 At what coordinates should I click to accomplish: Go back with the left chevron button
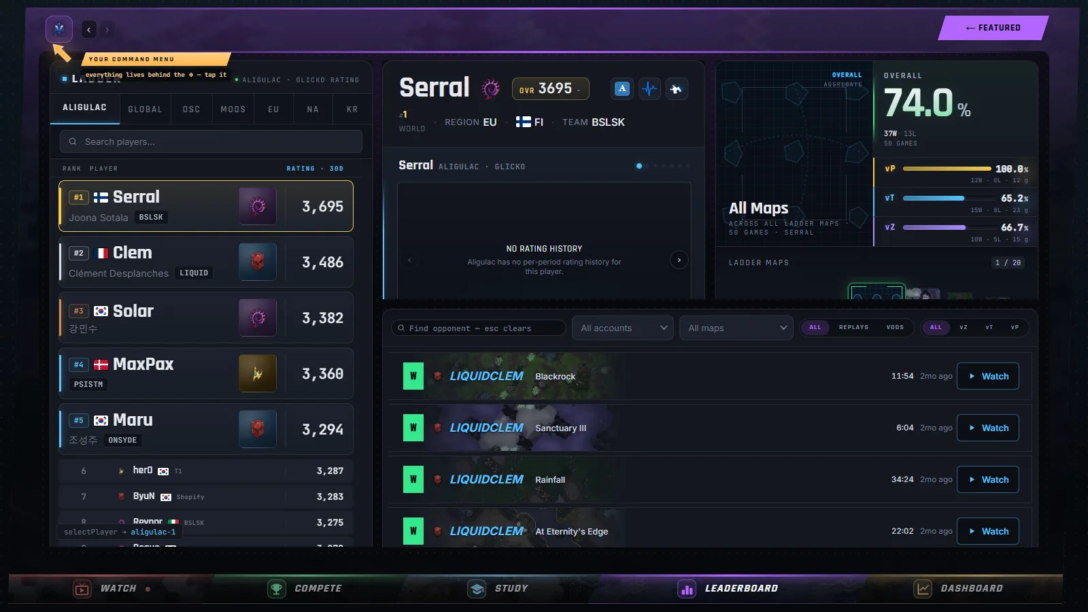[89, 29]
